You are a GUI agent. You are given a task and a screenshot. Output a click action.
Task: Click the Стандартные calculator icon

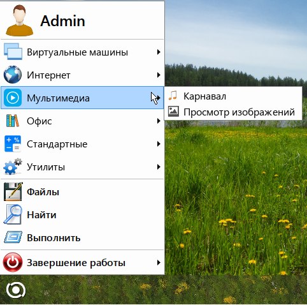point(13,144)
